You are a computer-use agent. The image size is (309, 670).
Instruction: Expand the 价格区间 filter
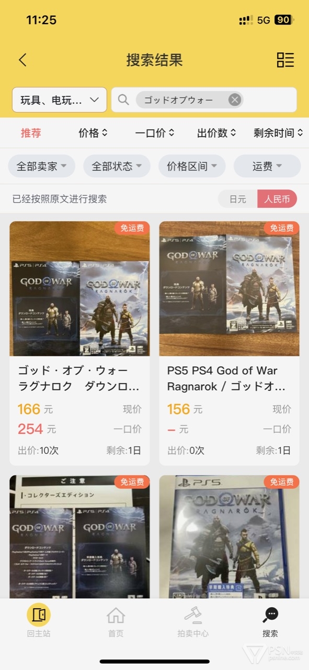(x=192, y=166)
